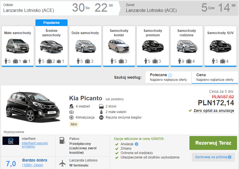Viewport: 239px width, 169px height.
Task: Open the Polecane info icon
Action: pyautogui.click(x=170, y=75)
